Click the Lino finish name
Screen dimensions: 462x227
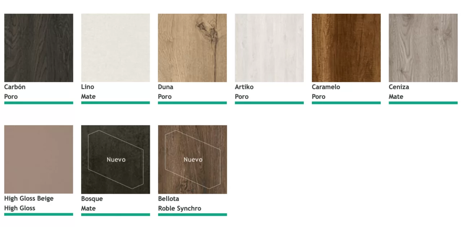tap(88, 87)
